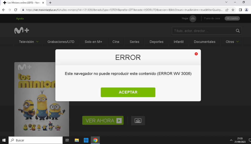This screenshot has height=144, width=251.
Task: Click VER AHORA play button
Action: click(x=103, y=120)
